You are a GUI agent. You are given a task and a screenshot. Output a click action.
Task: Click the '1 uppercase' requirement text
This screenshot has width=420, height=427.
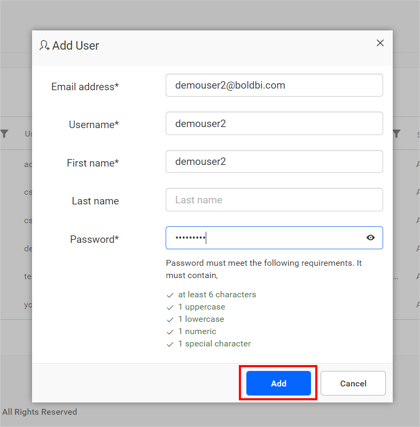201,307
